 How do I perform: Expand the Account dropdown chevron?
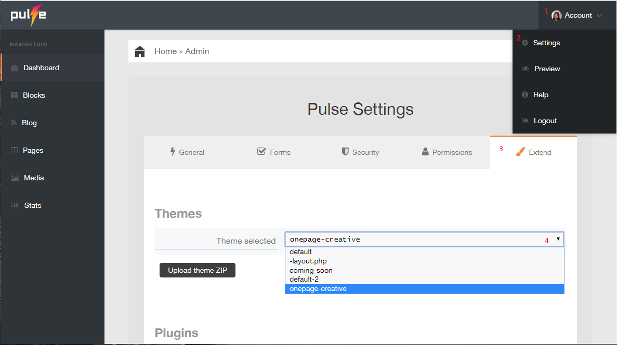[599, 16]
